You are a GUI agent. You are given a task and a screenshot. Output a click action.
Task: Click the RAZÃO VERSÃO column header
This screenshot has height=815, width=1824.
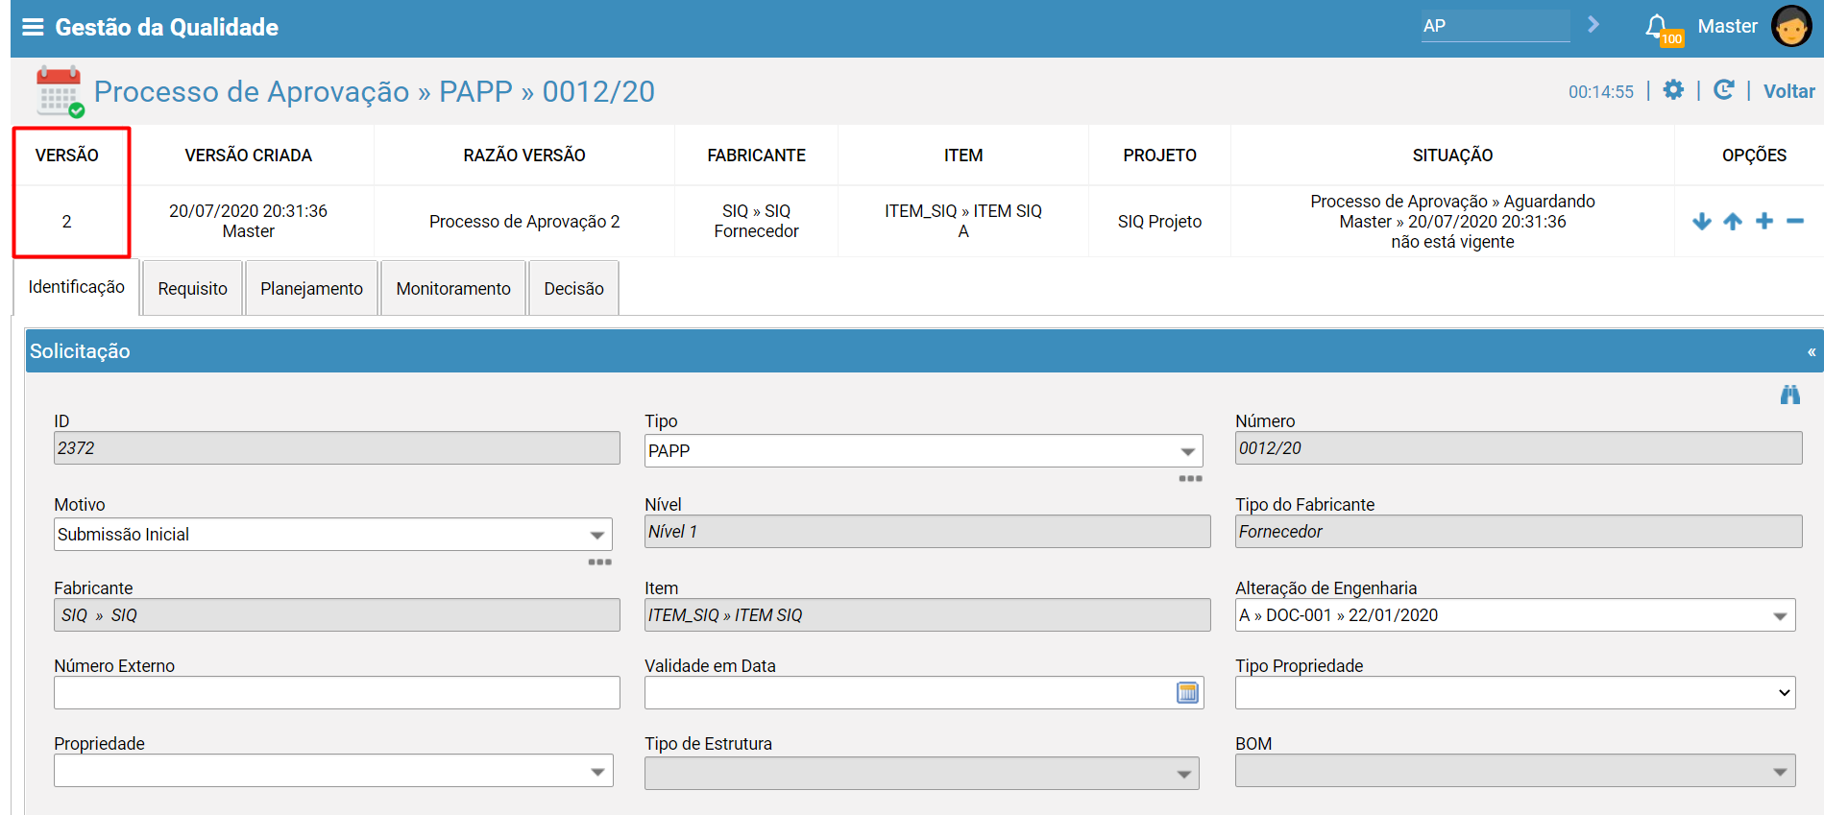point(524,156)
